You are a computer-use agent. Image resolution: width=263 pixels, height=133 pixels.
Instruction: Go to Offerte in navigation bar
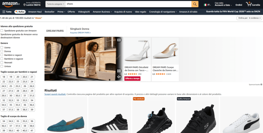click(71, 12)
